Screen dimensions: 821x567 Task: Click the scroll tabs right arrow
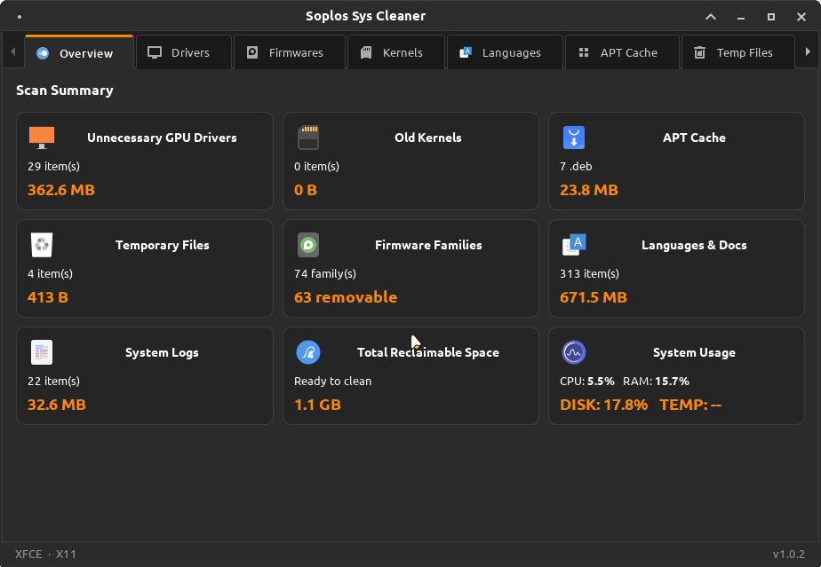(x=808, y=51)
